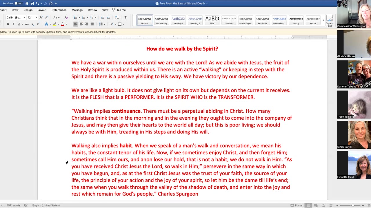Apply the Strong style

tap(296, 20)
